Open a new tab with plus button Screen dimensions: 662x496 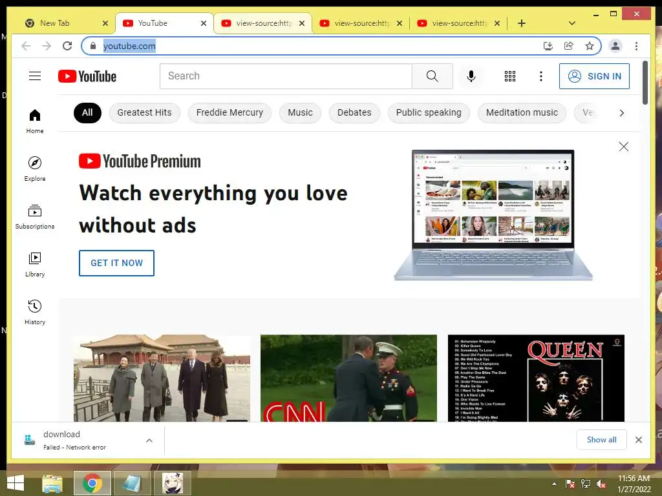(x=522, y=23)
